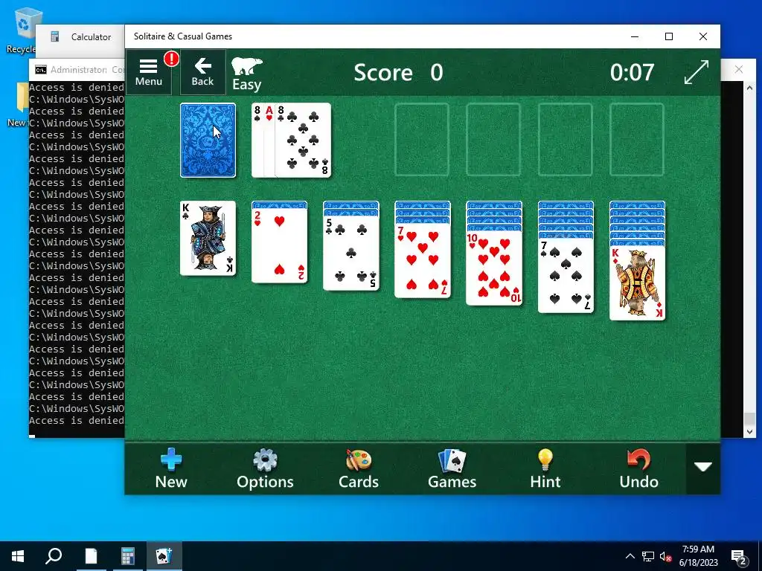Select the 2 of hearts card
The image size is (762, 571).
(x=280, y=245)
